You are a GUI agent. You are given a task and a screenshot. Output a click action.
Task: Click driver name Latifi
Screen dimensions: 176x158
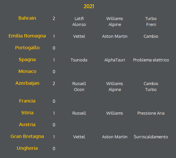coord(79,19)
